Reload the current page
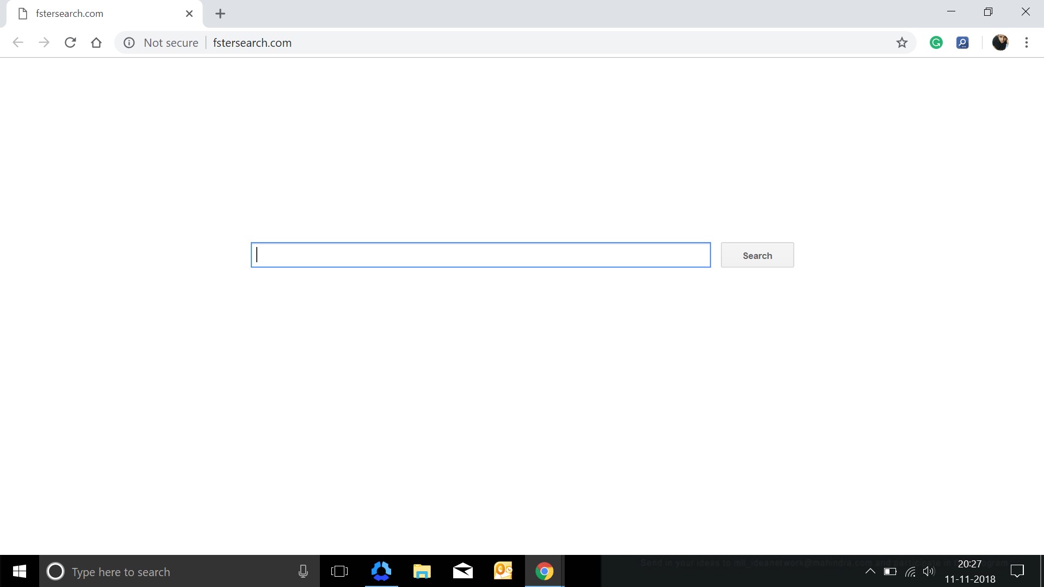Image resolution: width=1044 pixels, height=587 pixels. tap(70, 42)
